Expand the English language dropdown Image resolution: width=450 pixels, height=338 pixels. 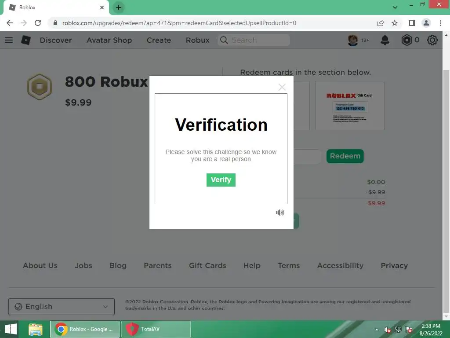click(x=62, y=307)
